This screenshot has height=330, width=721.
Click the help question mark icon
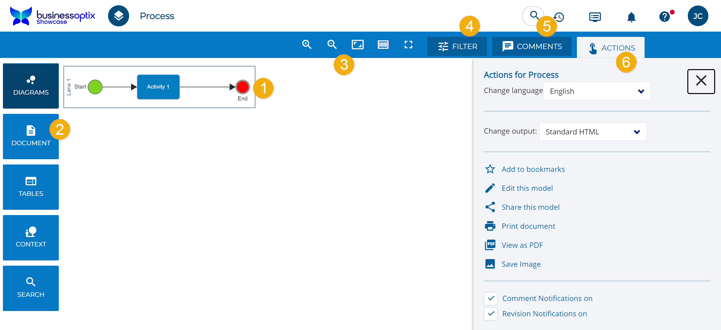pyautogui.click(x=664, y=17)
